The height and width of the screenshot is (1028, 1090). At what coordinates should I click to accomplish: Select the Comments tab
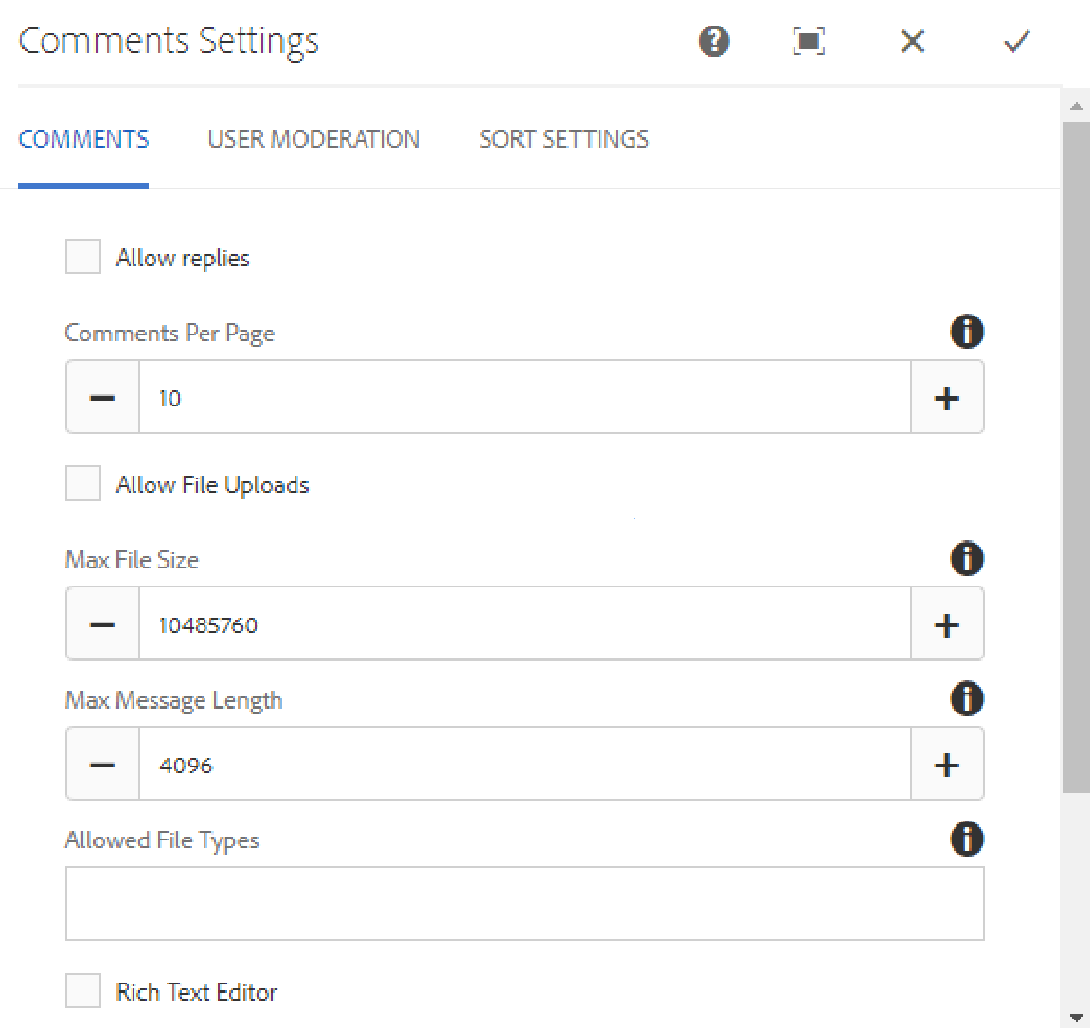(x=83, y=139)
